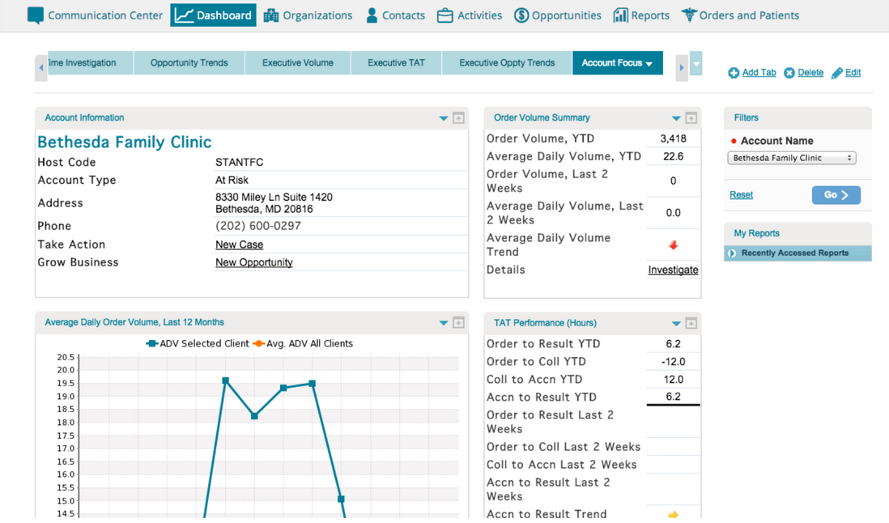
Task: Click the host code STANTFC
Action: click(240, 163)
